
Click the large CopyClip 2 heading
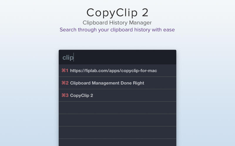(117, 13)
